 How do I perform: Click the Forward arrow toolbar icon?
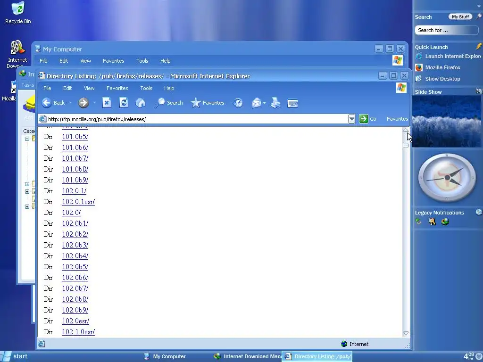point(83,103)
